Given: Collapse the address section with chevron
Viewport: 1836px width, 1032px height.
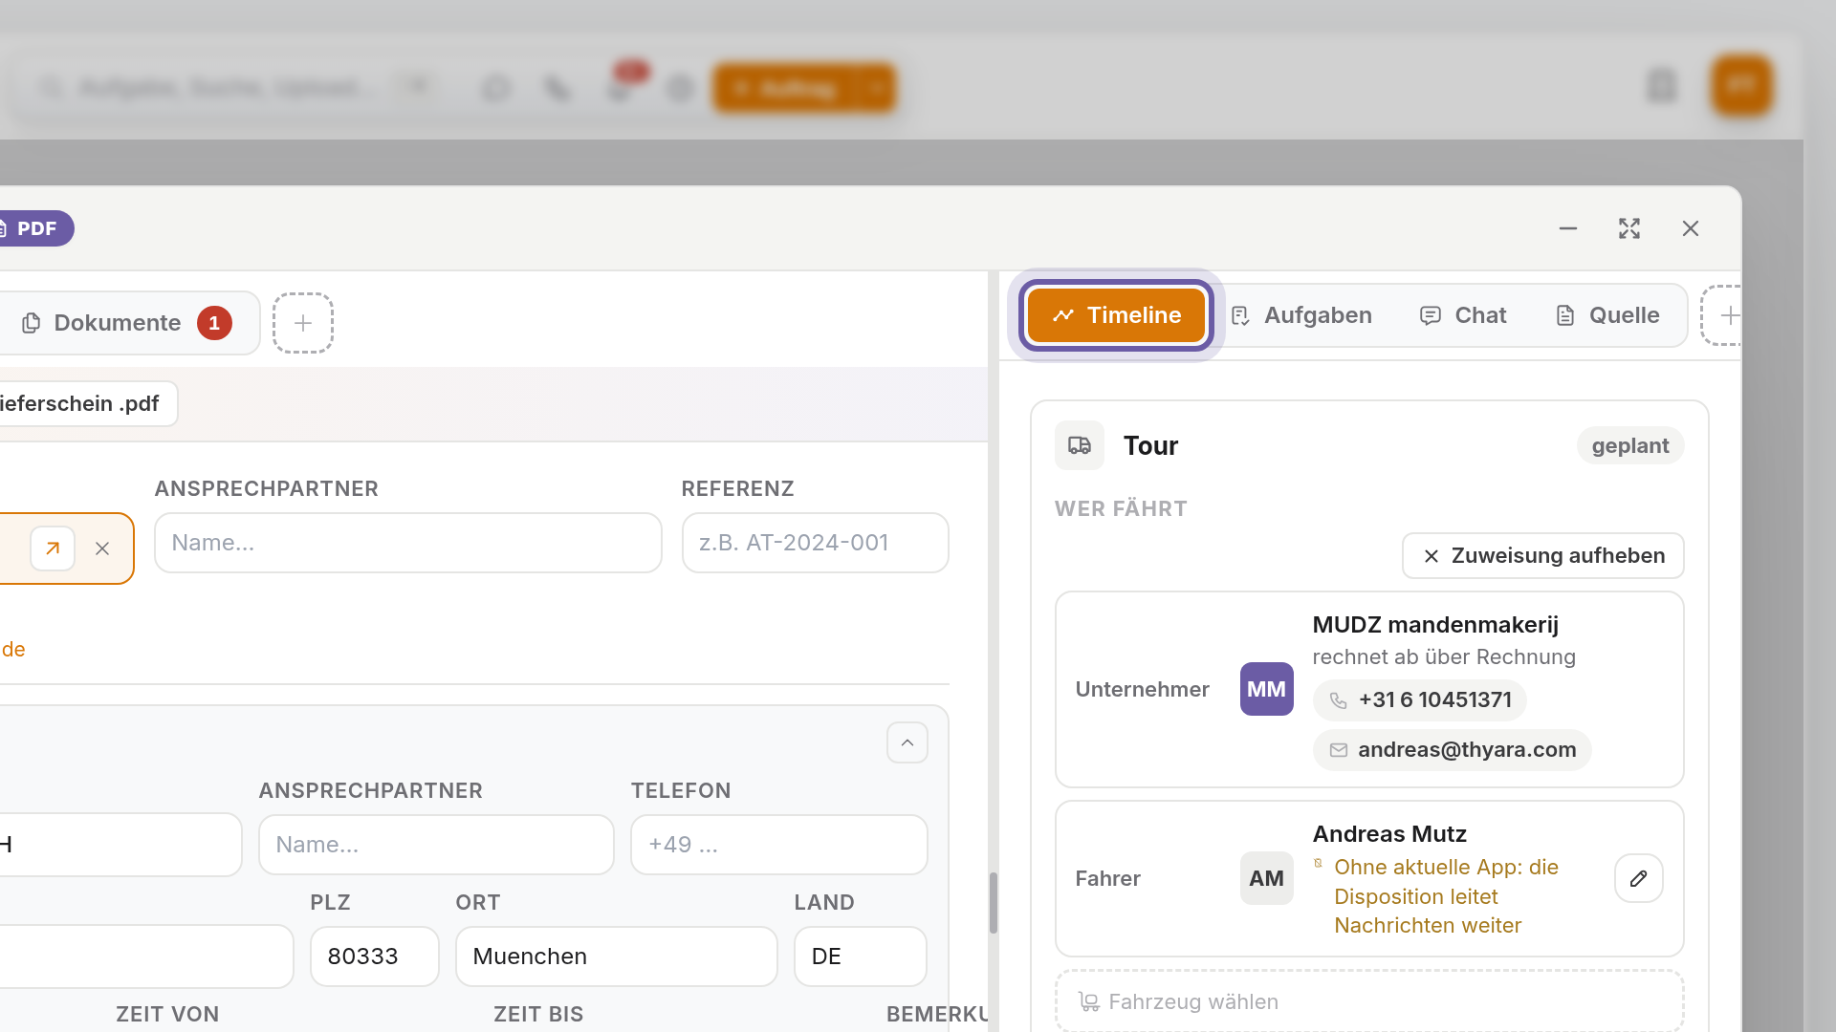Looking at the screenshot, I should [907, 742].
